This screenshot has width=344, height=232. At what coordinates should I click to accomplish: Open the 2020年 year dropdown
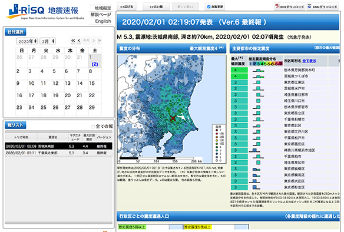(x=27, y=41)
